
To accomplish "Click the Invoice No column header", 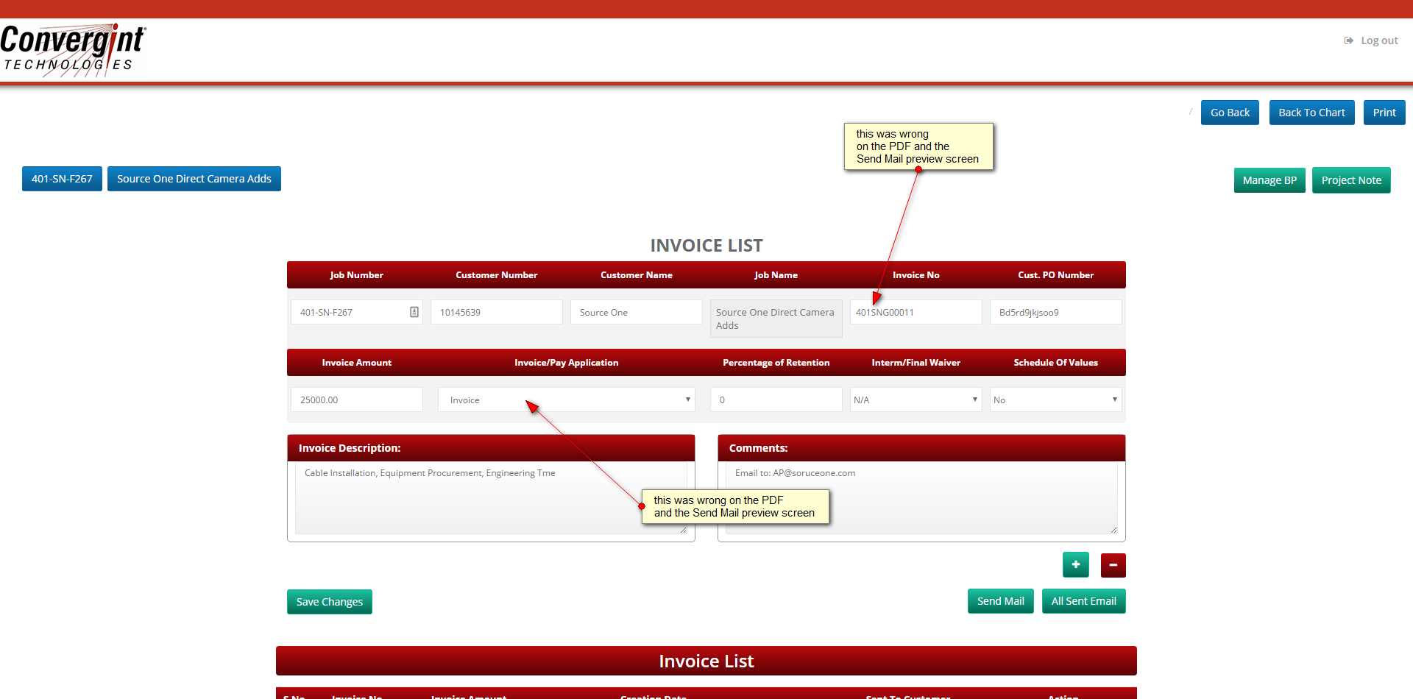I will [x=916, y=275].
